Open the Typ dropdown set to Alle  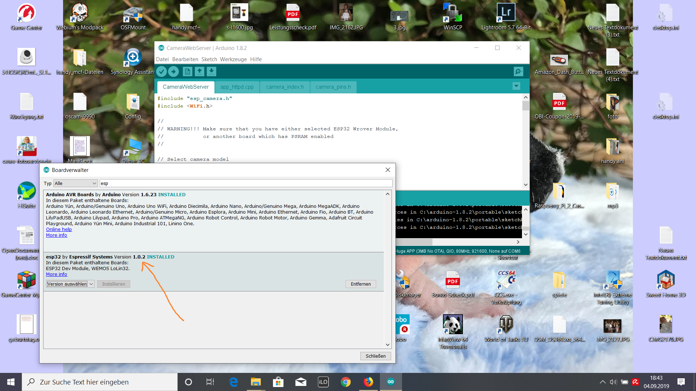[x=75, y=183]
